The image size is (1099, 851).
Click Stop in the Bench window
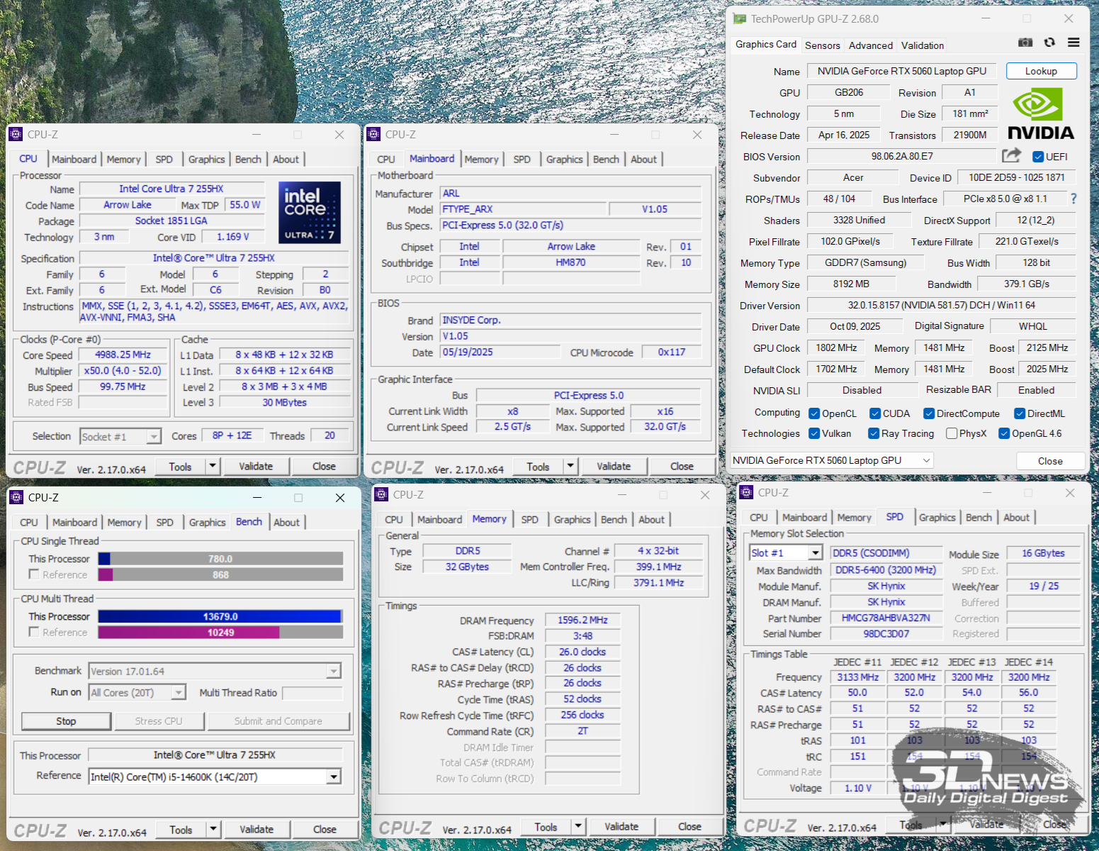[x=66, y=721]
